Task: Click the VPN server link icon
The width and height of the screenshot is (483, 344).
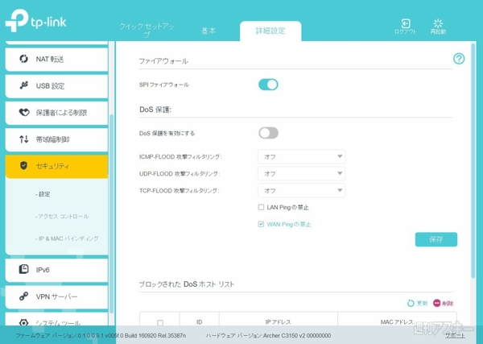Action: pyautogui.click(x=23, y=296)
